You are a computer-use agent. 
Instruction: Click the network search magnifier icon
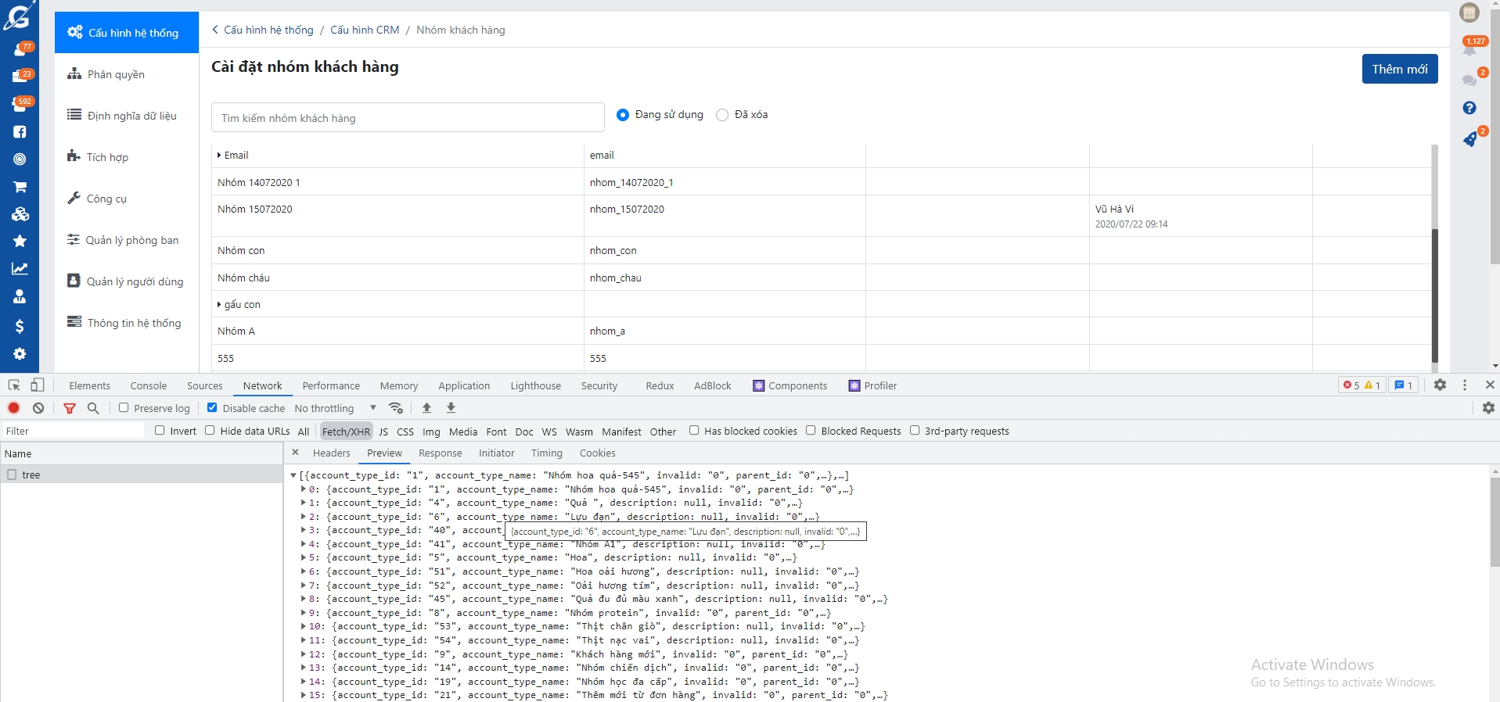coord(93,408)
